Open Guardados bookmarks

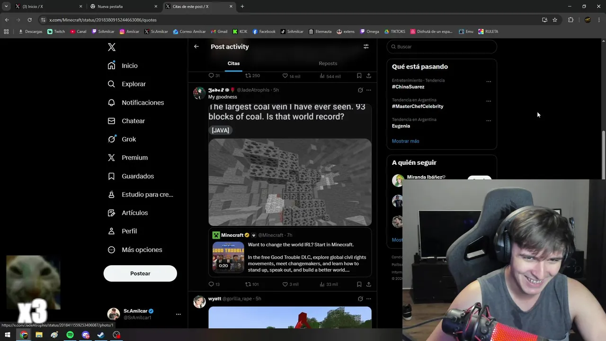131,176
